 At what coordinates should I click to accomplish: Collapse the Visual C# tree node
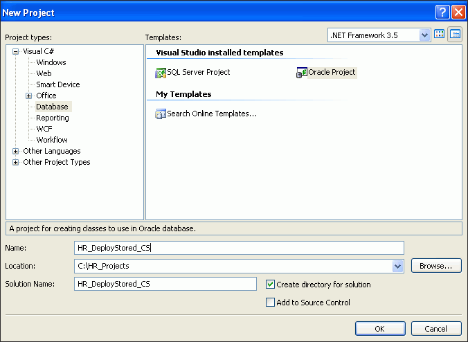(x=16, y=51)
